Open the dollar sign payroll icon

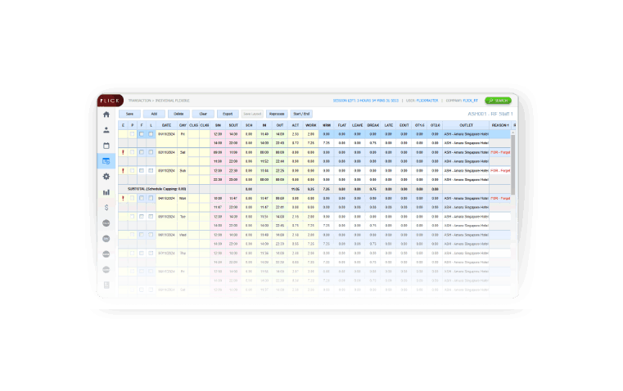click(106, 208)
